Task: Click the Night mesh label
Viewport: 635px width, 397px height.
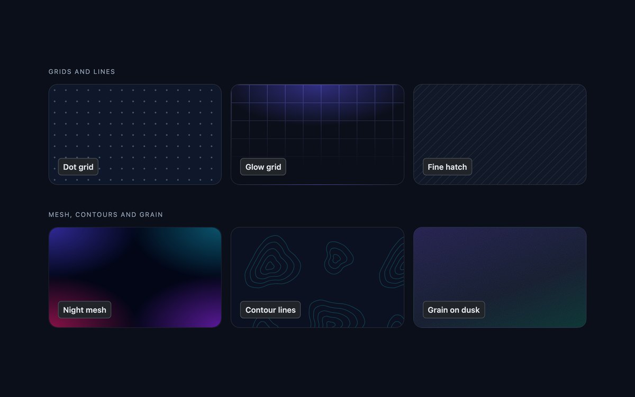Action: pos(85,310)
